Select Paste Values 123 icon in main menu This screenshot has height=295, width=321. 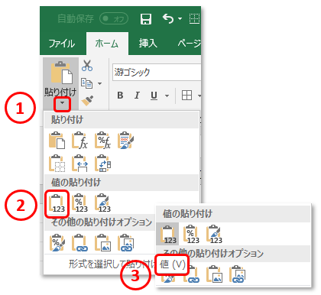[x=57, y=203]
